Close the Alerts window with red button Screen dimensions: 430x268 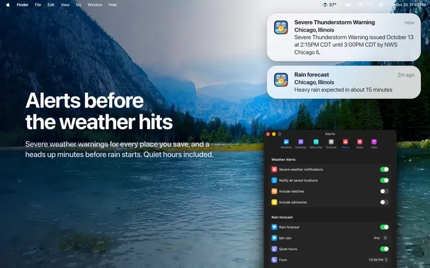268,134
